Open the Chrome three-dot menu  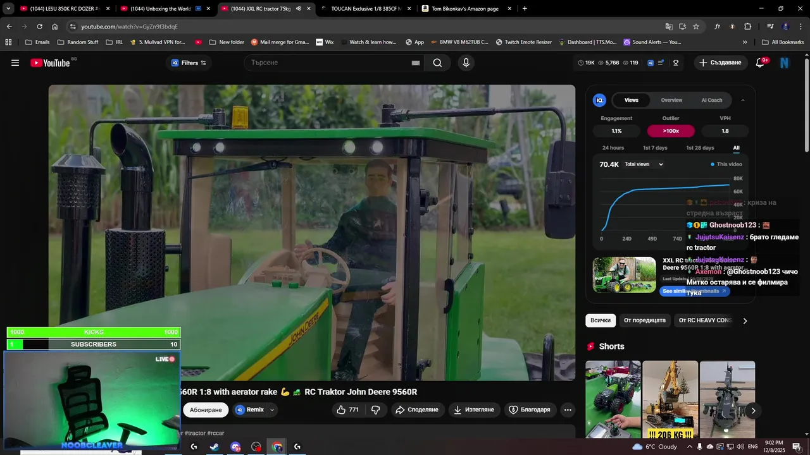click(x=801, y=27)
